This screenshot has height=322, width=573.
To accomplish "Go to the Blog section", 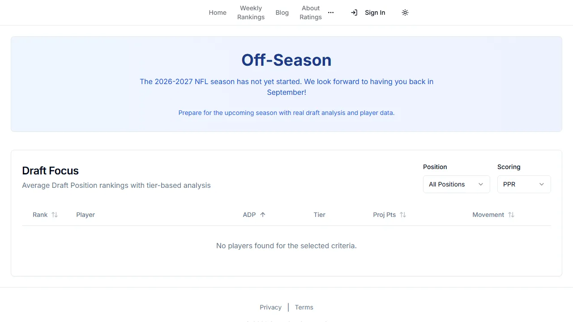I will click(x=282, y=13).
